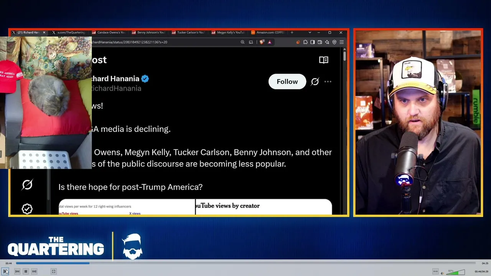Skip to next track in the player
This screenshot has height=276, width=491.
[34, 271]
